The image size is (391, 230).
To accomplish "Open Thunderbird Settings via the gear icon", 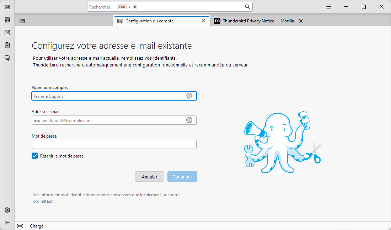I will click(7, 210).
